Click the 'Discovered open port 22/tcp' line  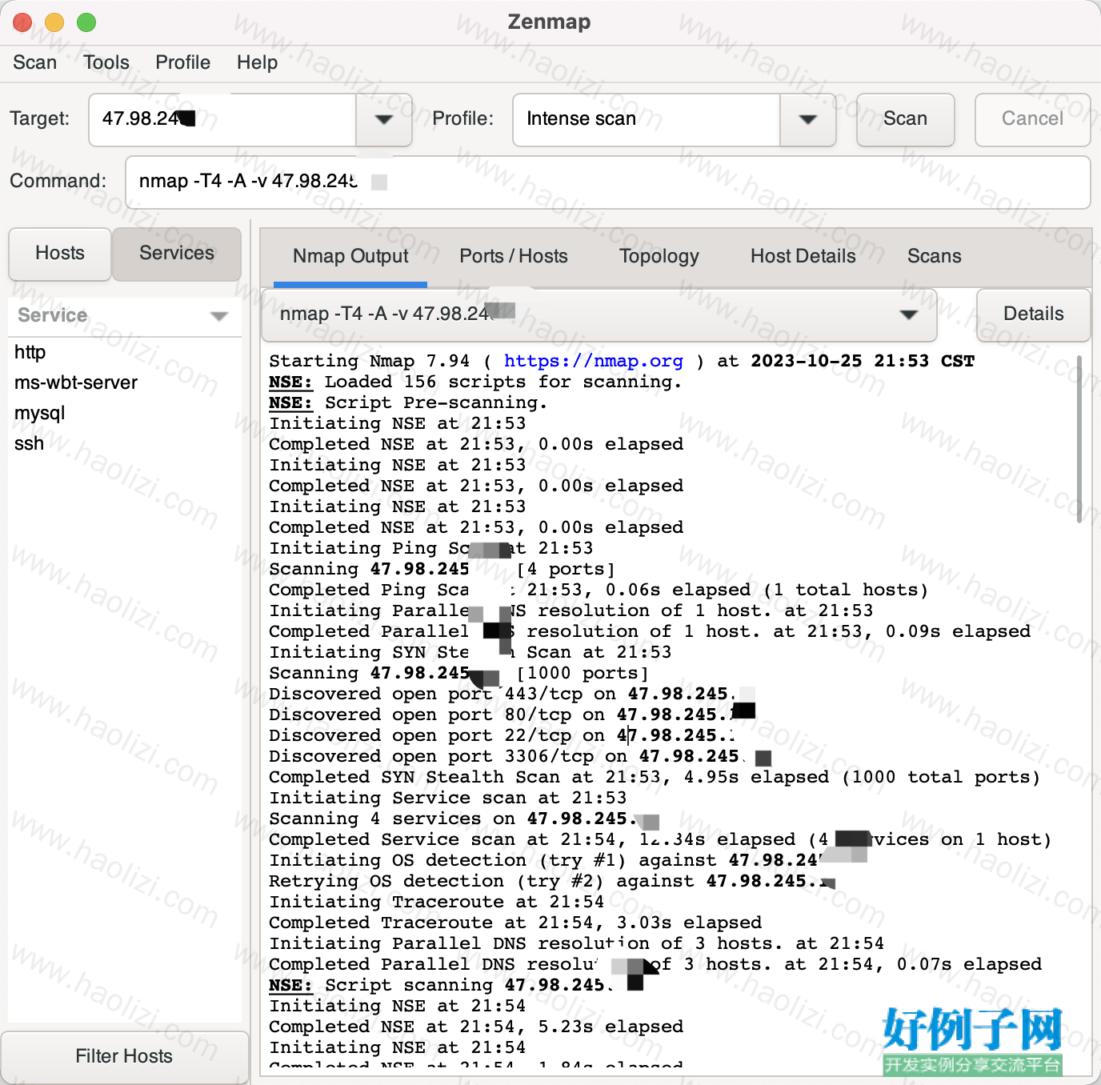(x=502, y=735)
